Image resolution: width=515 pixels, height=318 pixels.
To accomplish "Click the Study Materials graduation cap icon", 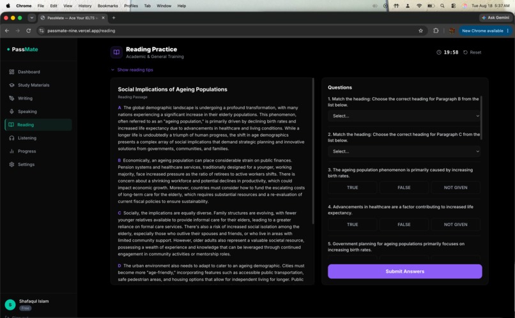I will (12, 85).
